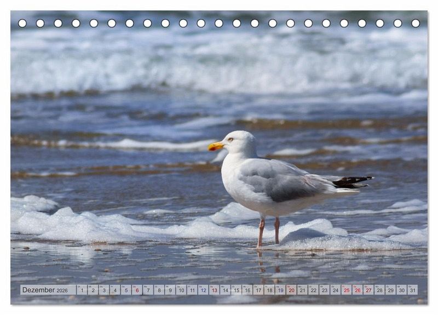This screenshot has height=315, width=438.
Task: Select day 2 in the calendar strip
Action: [93, 290]
